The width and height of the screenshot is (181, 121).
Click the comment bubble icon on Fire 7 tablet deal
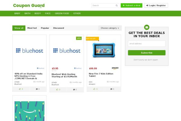[x=111, y=89]
